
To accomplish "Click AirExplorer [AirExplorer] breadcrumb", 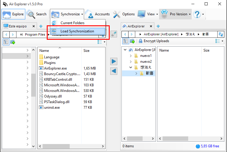I will click(x=161, y=34).
